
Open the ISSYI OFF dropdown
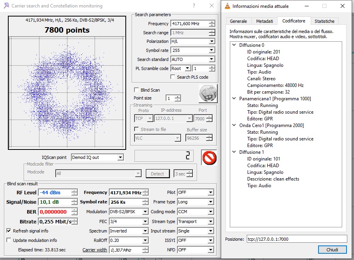click(211, 240)
